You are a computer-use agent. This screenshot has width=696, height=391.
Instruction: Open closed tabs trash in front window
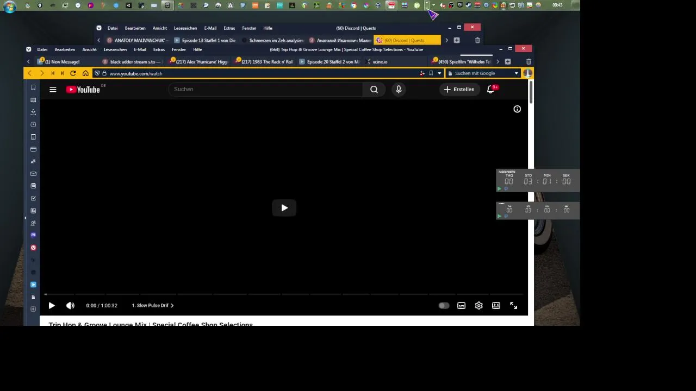(529, 62)
